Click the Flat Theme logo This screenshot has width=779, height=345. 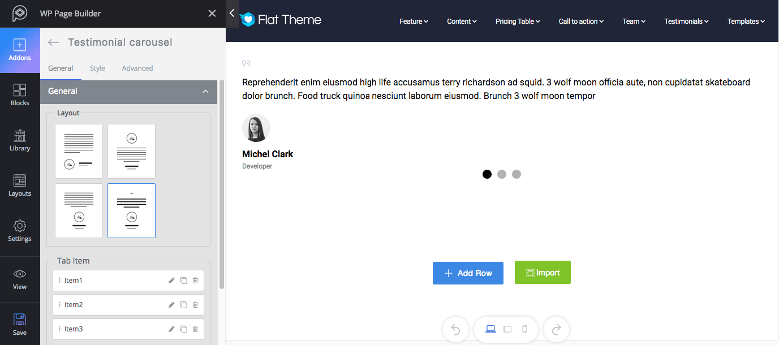[280, 20]
